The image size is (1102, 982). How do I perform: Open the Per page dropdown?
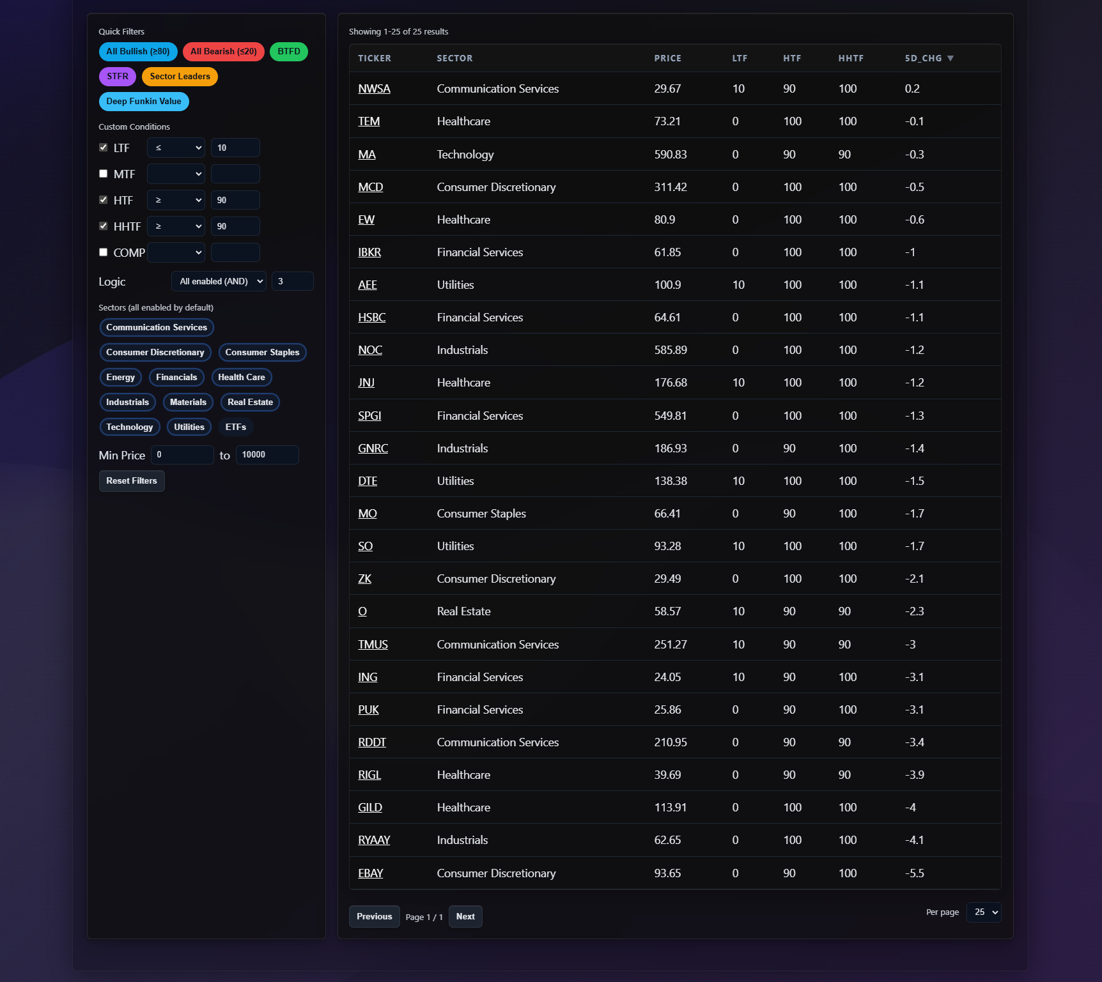pos(984,912)
